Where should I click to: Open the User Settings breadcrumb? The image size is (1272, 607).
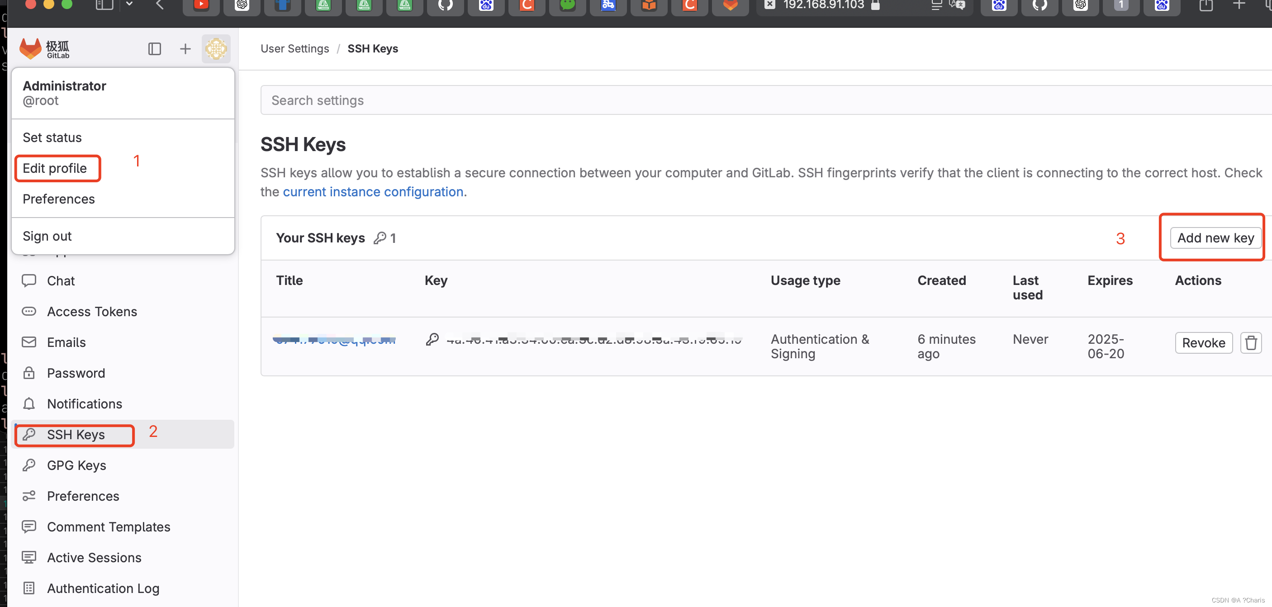294,48
